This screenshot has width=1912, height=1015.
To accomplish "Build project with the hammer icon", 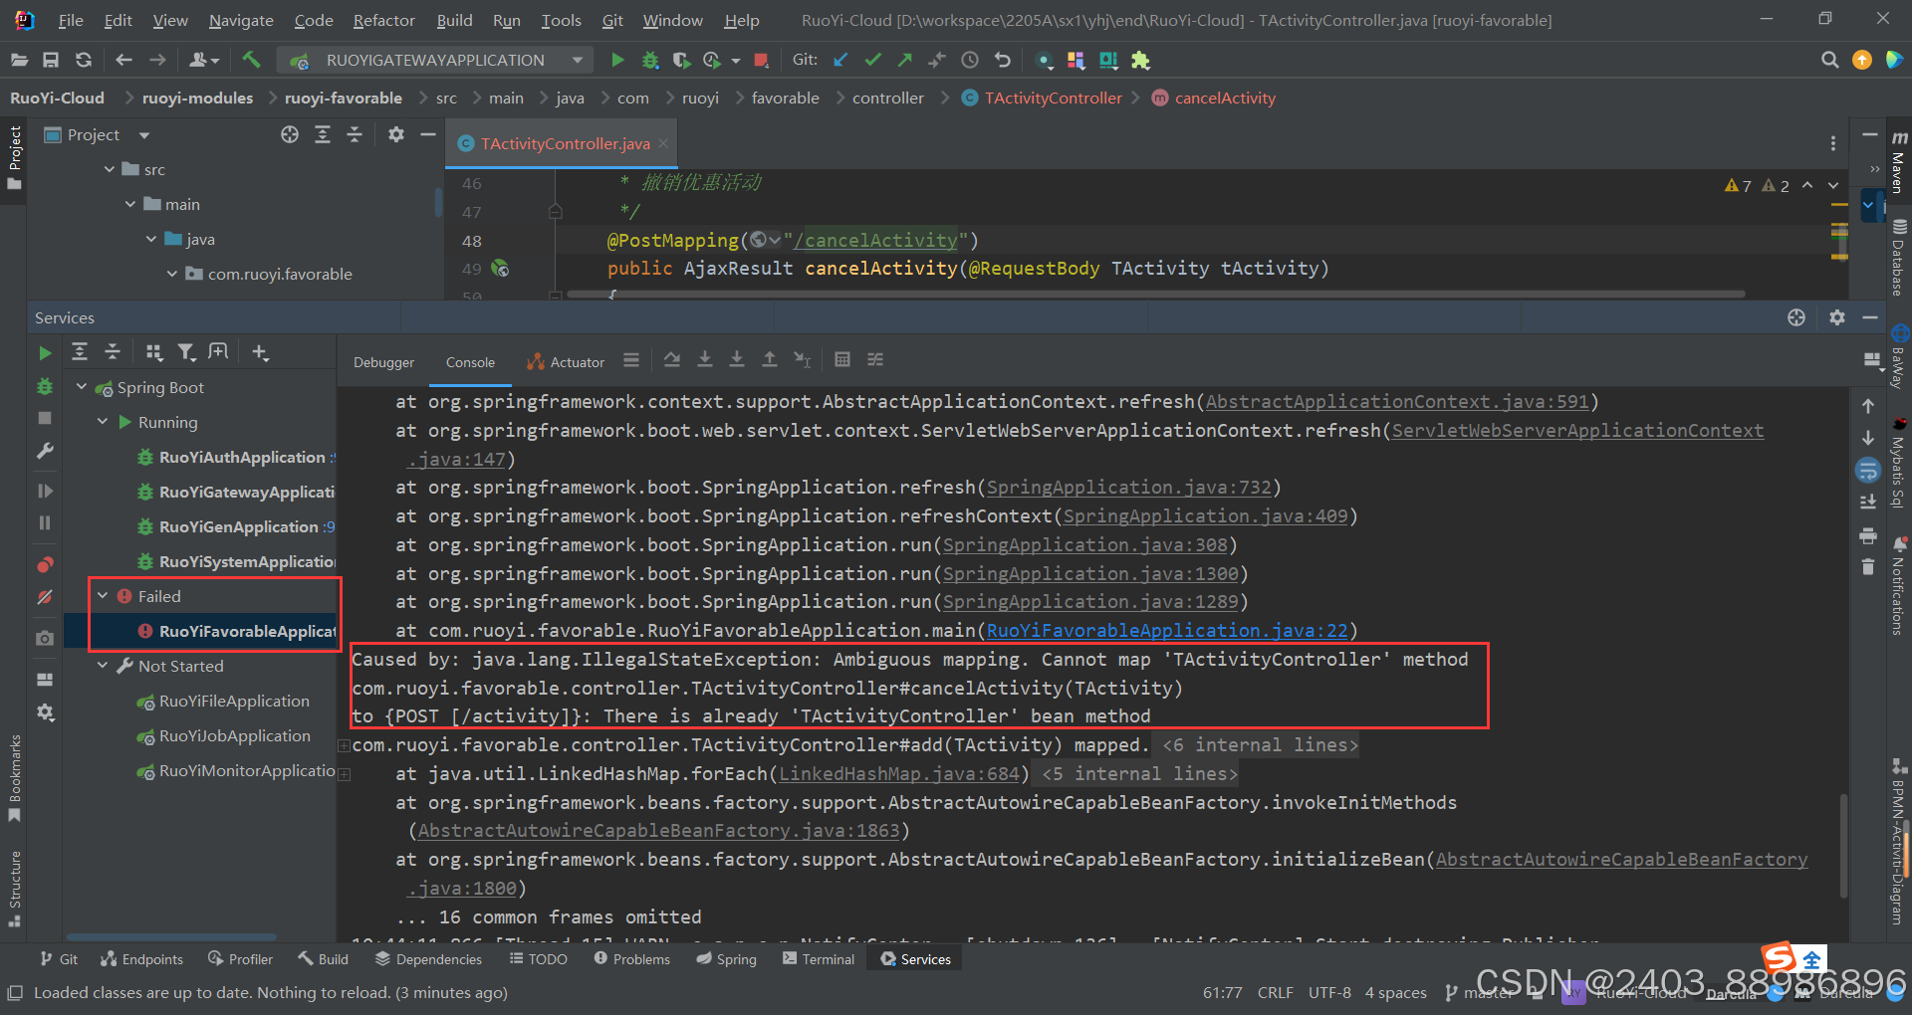I will (251, 60).
